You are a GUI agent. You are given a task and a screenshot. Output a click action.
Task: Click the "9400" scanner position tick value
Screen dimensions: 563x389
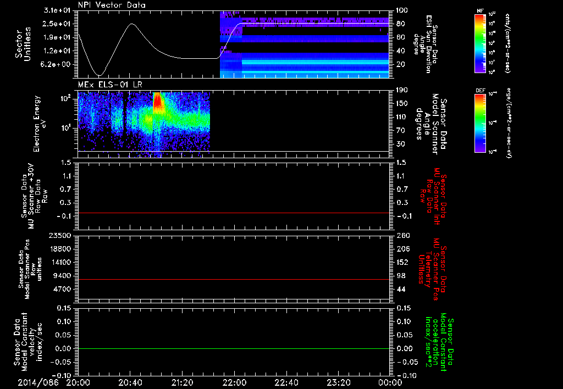coord(62,276)
